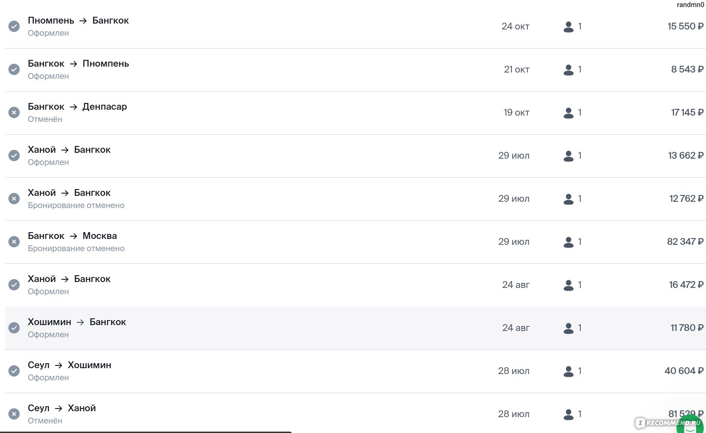This screenshot has height=433, width=706.
Task: Click cross icon of Бангкок → Москва booking
Action: pos(14,242)
